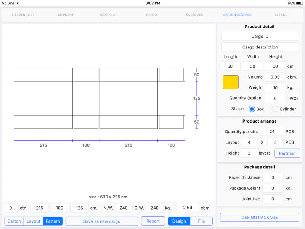
Task: Edit the Paper thickness field
Action: 273,177
